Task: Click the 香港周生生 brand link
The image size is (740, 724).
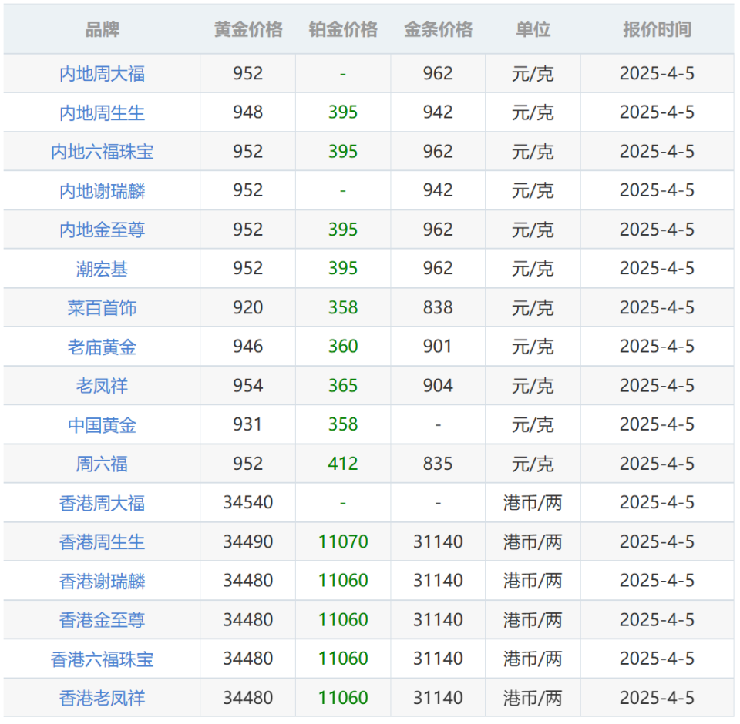Action: pos(102,542)
